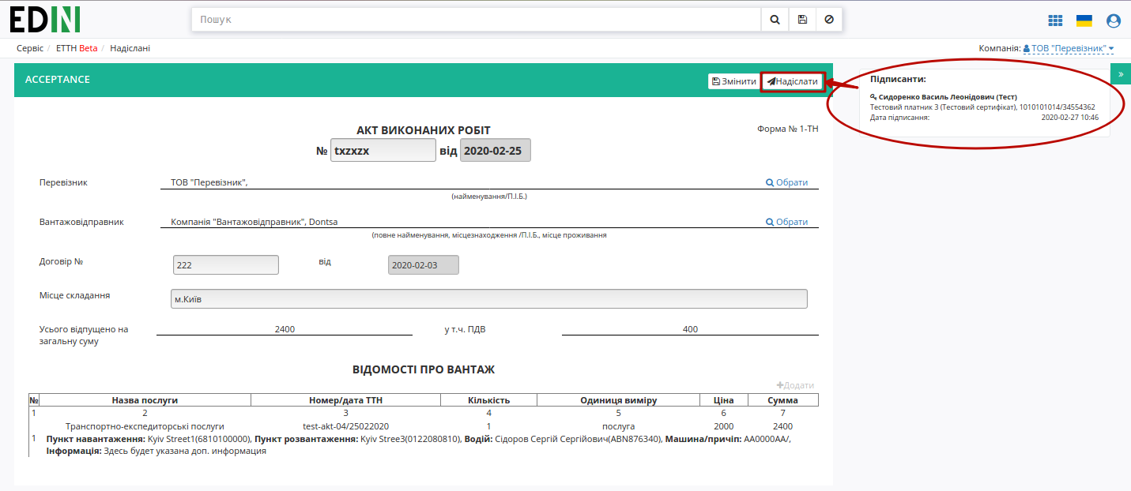Click the Місце складання field
1131x491 pixels.
(489, 298)
